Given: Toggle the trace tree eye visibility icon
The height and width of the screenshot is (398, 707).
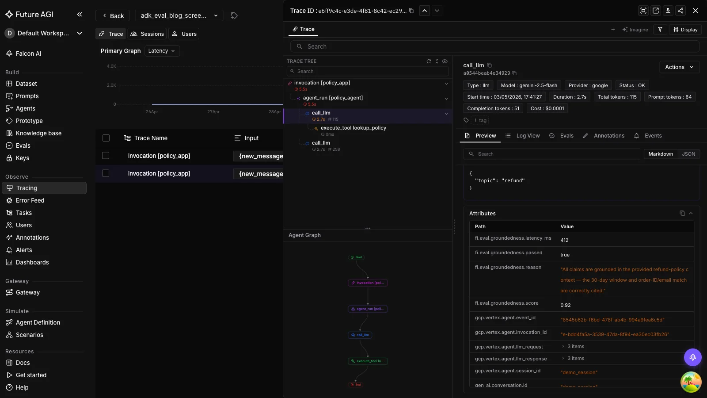Looking at the screenshot, I should [445, 61].
